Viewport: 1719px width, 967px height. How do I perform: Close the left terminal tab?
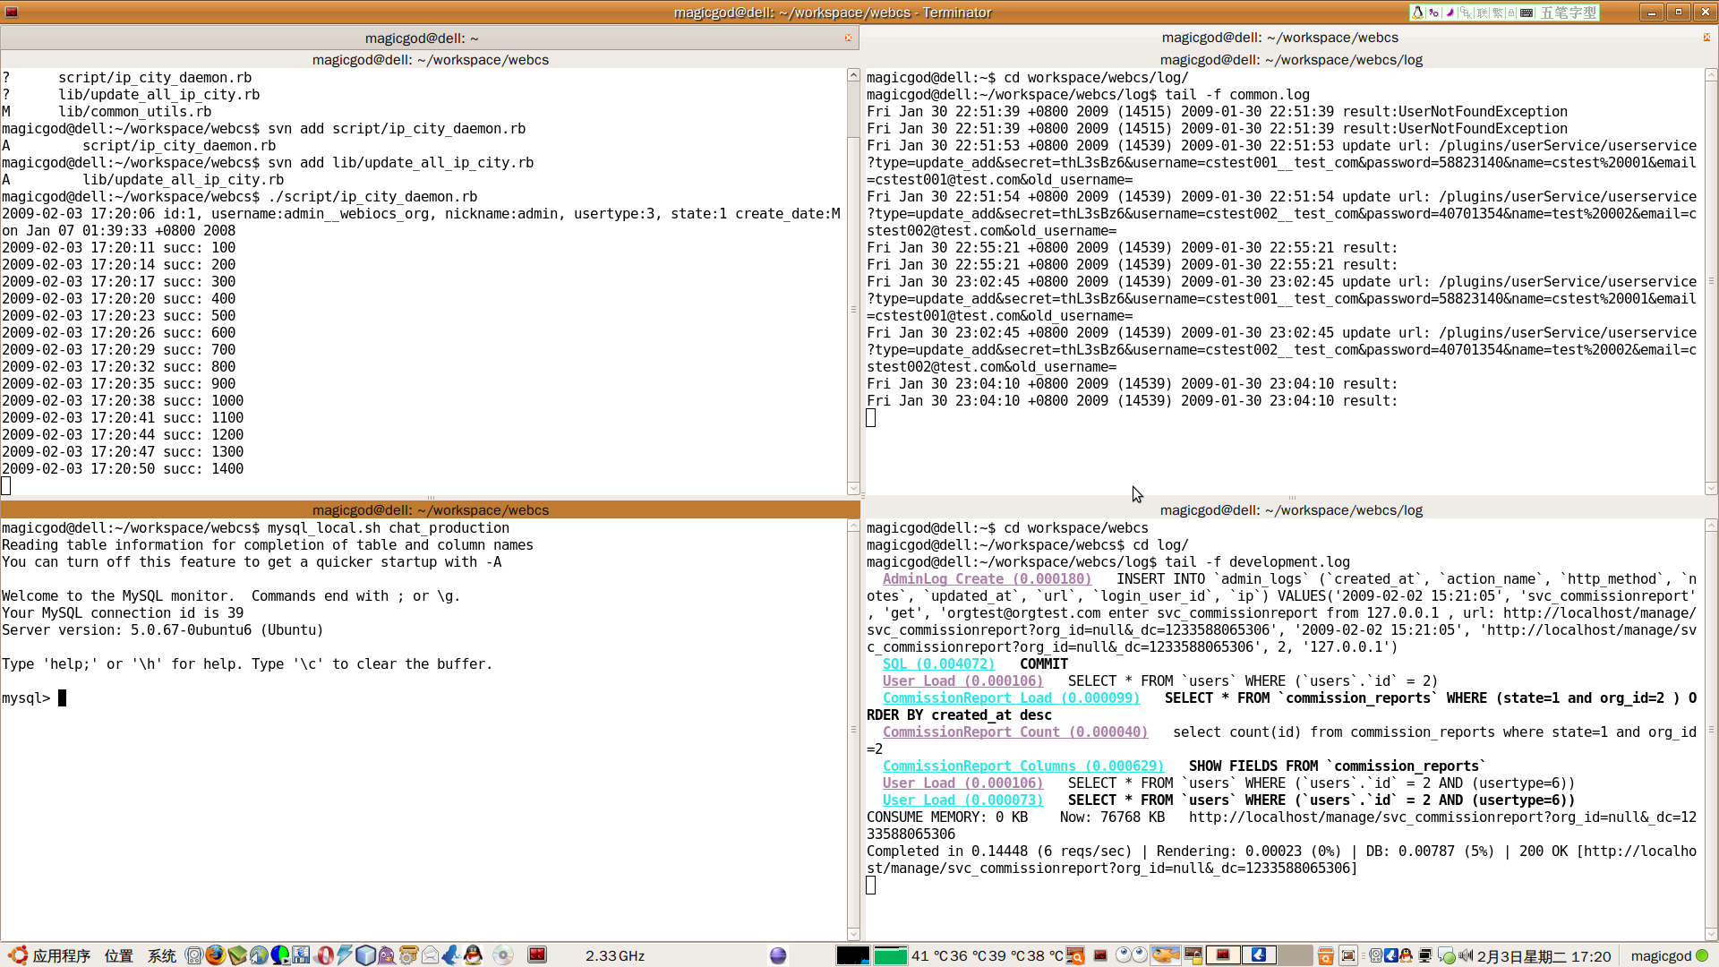tap(848, 38)
